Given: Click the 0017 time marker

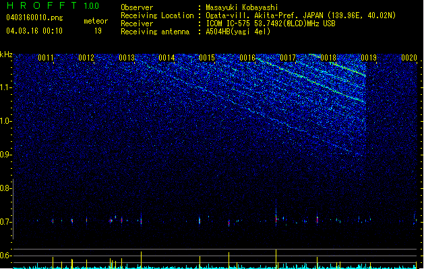Looking at the screenshot, I should click(x=288, y=58).
